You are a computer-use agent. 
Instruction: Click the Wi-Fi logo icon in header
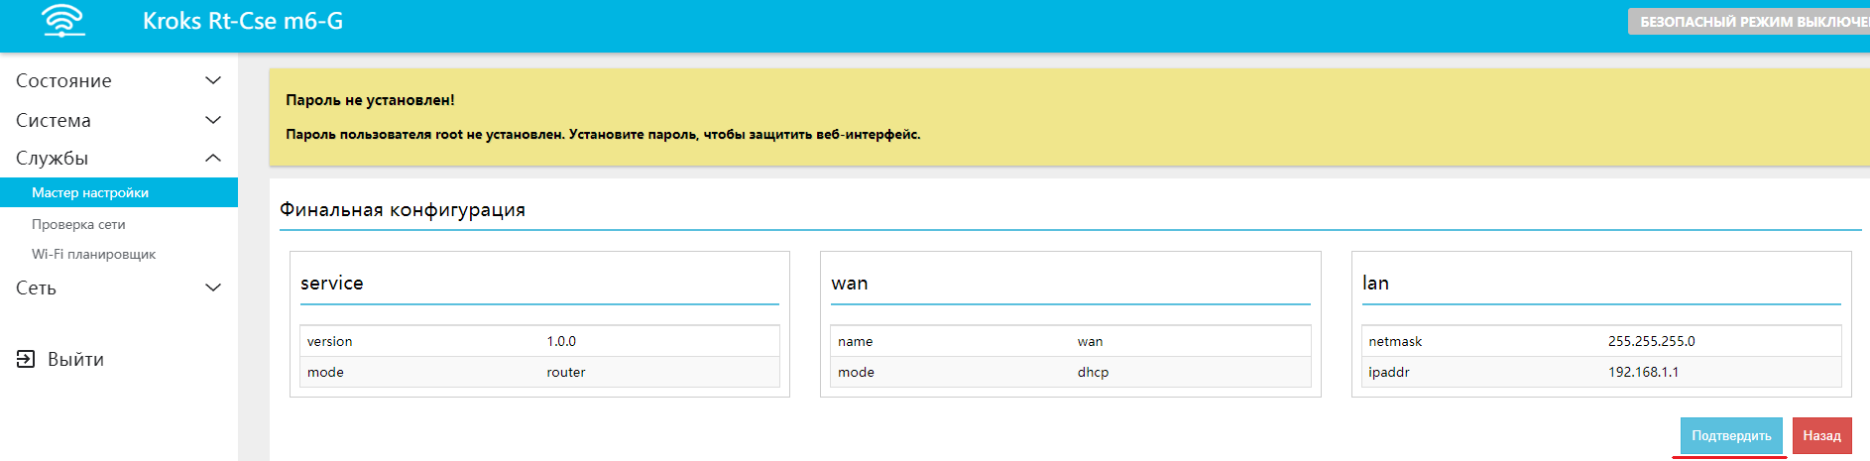click(63, 21)
